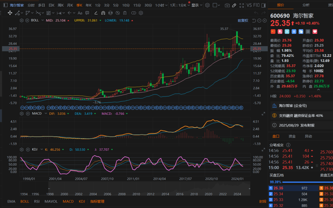Screen dimensions: 333x208
Task: Toggle the MAVOL indicator
Action: [x=51, y=202]
